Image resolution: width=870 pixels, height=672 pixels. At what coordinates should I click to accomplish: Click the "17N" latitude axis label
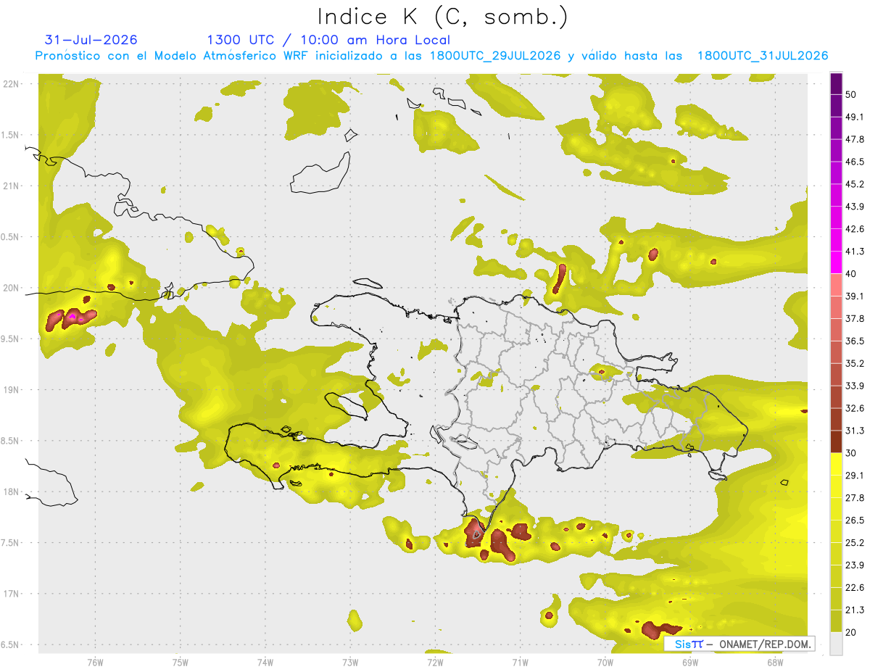tap(11, 594)
